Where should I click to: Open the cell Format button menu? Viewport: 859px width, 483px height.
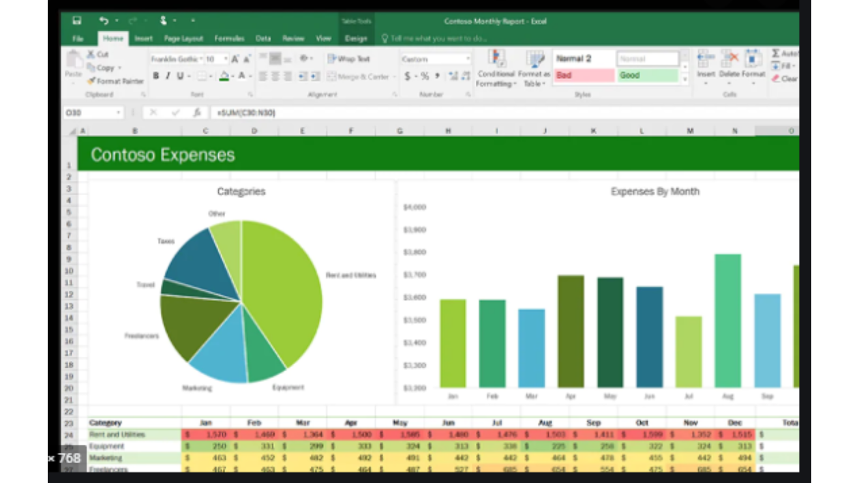click(x=753, y=65)
